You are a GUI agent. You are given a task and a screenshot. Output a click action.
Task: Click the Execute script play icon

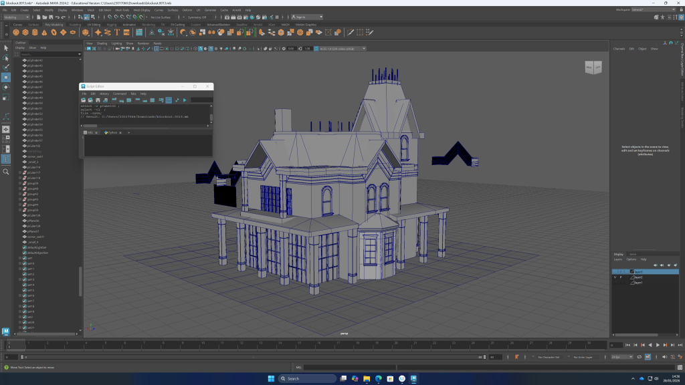pos(185,100)
